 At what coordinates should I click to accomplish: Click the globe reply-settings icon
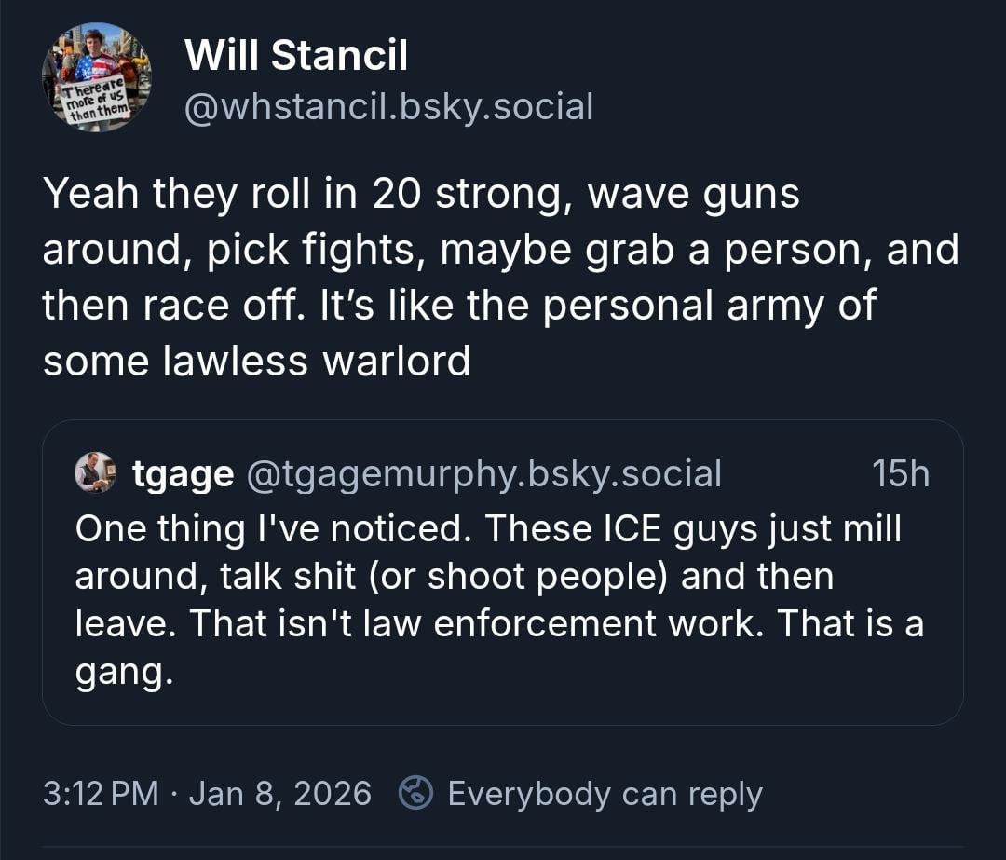(415, 794)
